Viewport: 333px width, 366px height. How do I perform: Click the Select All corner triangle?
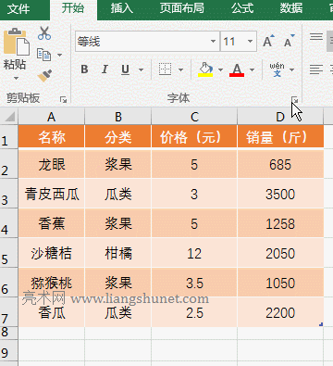[x=9, y=117]
